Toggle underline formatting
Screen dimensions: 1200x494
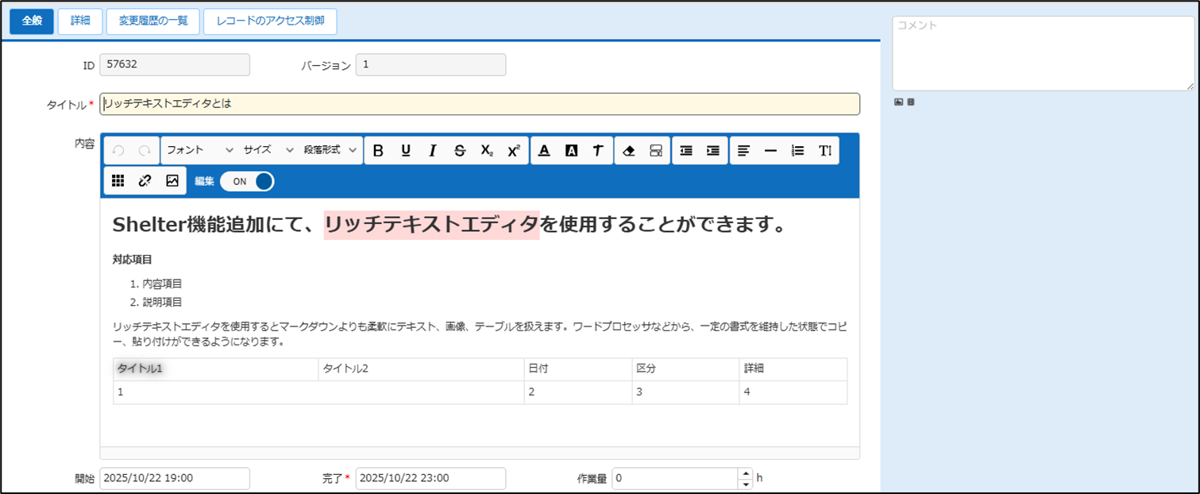click(406, 151)
